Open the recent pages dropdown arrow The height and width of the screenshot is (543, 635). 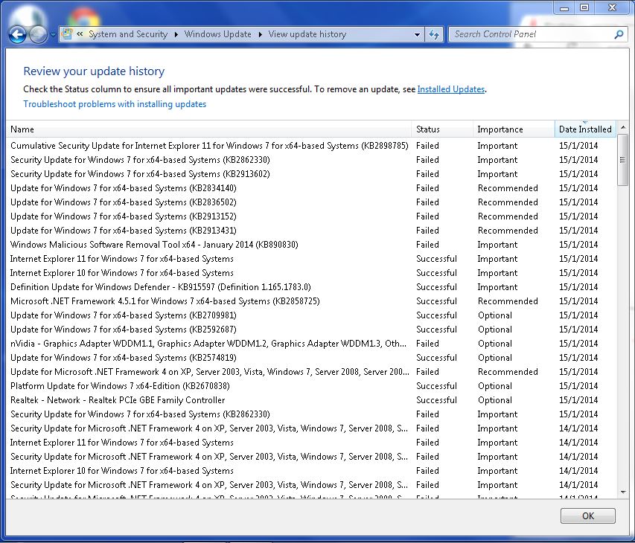(x=53, y=35)
